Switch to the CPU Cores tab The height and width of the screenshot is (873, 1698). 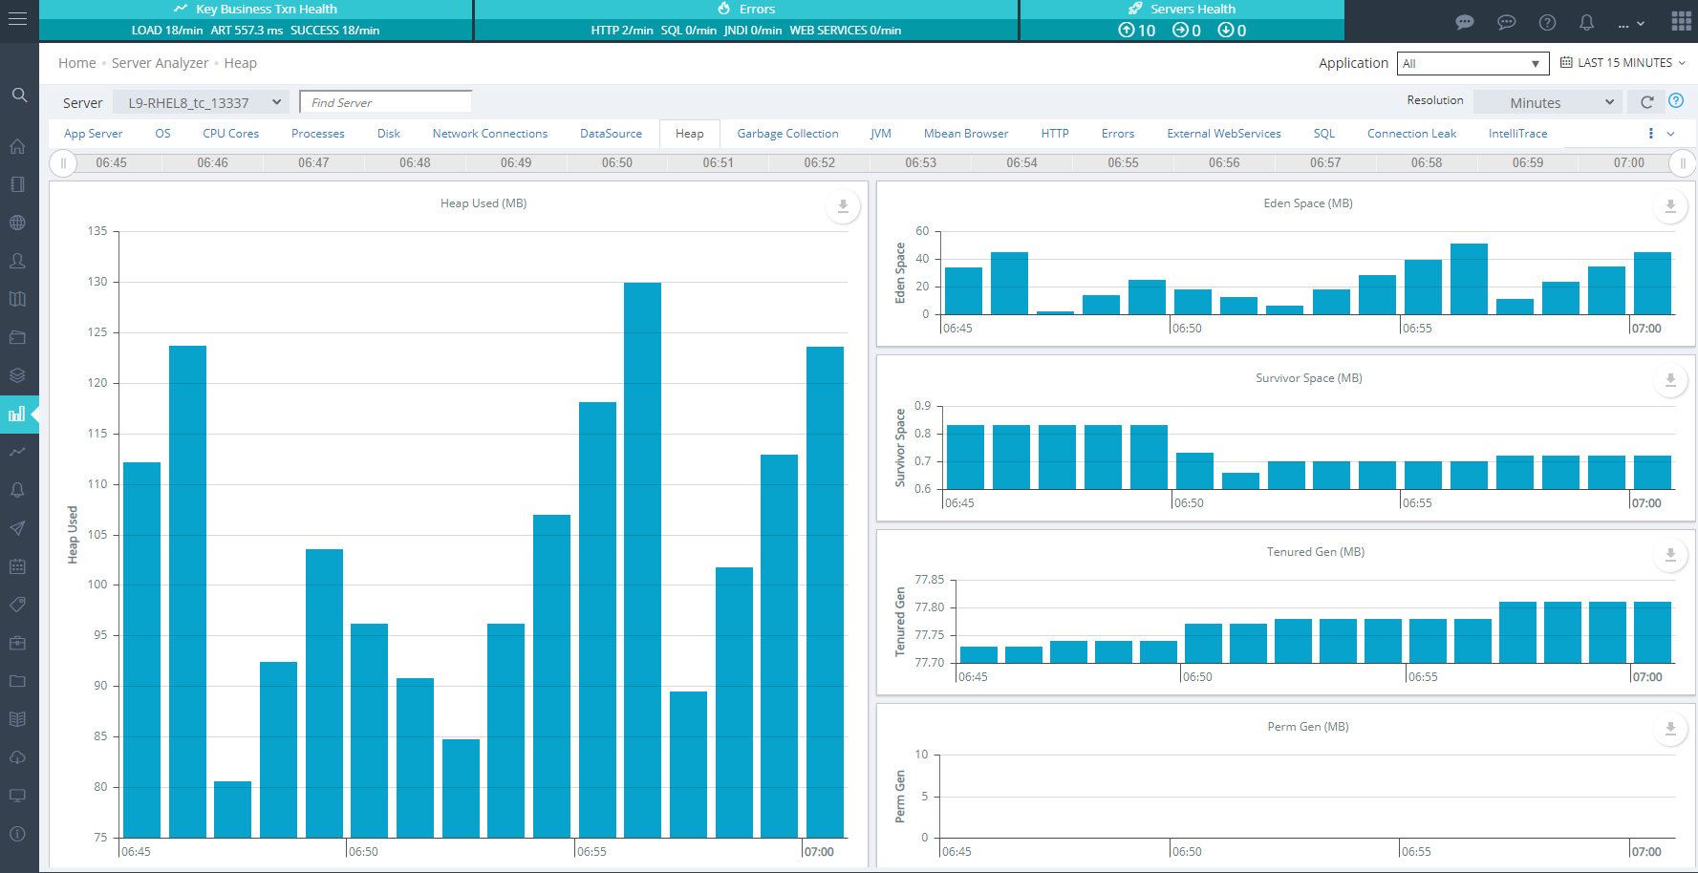coord(230,134)
